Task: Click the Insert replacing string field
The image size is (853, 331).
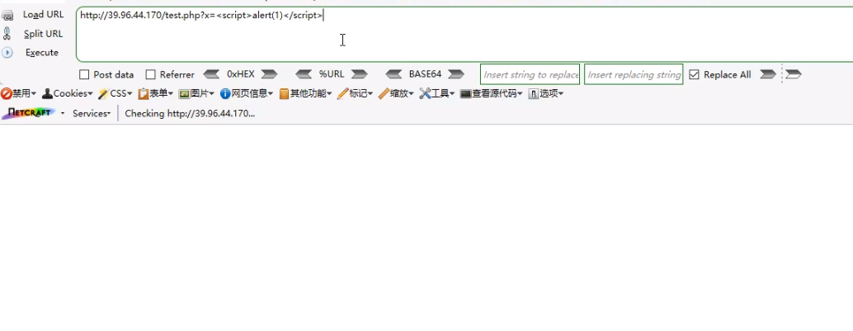Action: click(634, 74)
